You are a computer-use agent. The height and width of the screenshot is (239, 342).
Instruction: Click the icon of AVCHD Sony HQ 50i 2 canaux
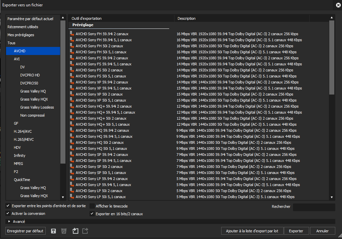(72, 142)
